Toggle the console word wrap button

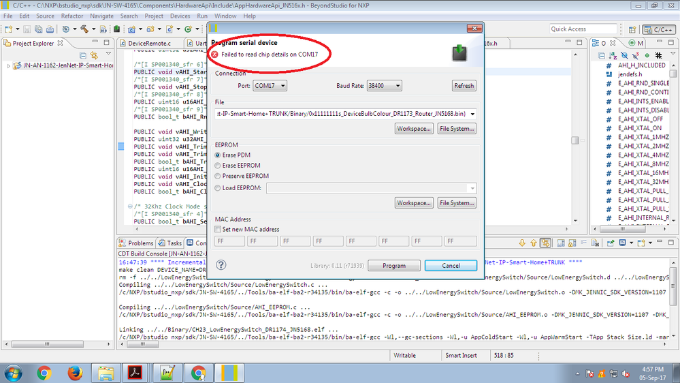[x=583, y=243]
